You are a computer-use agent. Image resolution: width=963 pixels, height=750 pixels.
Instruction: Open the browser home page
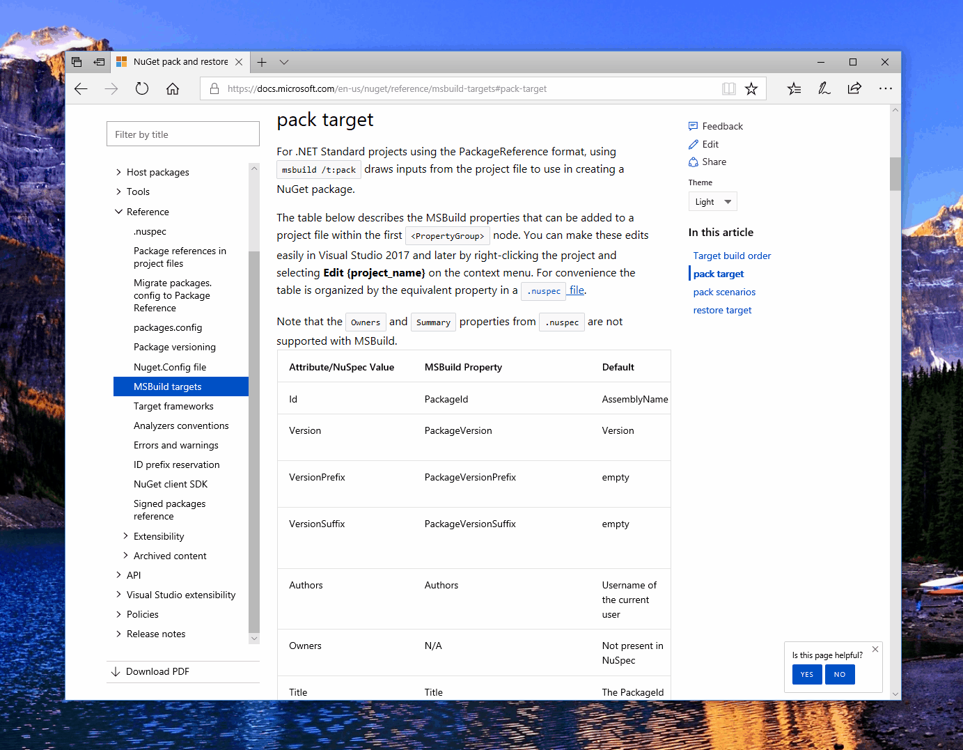(x=173, y=88)
